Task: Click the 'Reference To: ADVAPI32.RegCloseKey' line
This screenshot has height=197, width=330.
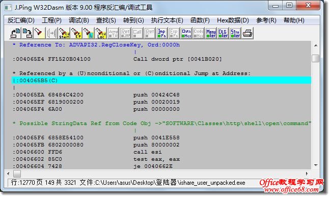Action: coord(96,45)
